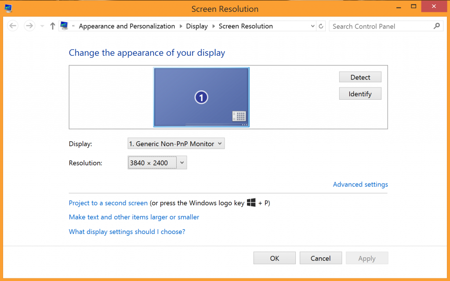The height and width of the screenshot is (281, 450).
Task: Open the Display breadcrumb
Action: click(x=197, y=26)
